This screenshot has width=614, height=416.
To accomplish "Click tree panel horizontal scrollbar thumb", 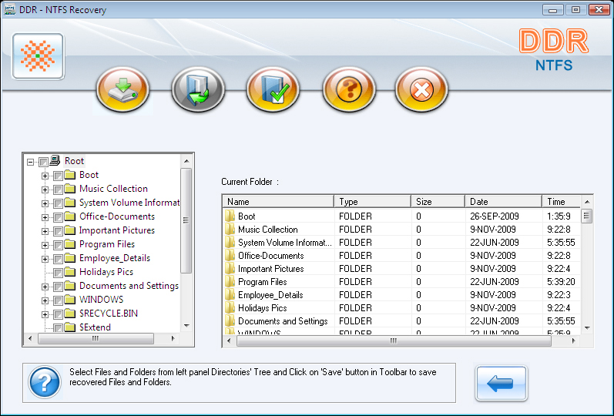I will 96,338.
